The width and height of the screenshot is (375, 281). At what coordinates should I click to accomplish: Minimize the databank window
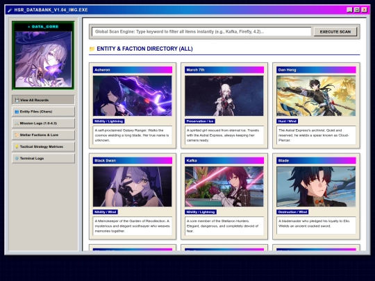pos(349,10)
